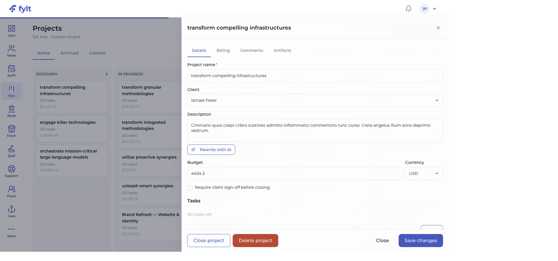
Task: Switch to the Billing tab
Action: (x=223, y=50)
